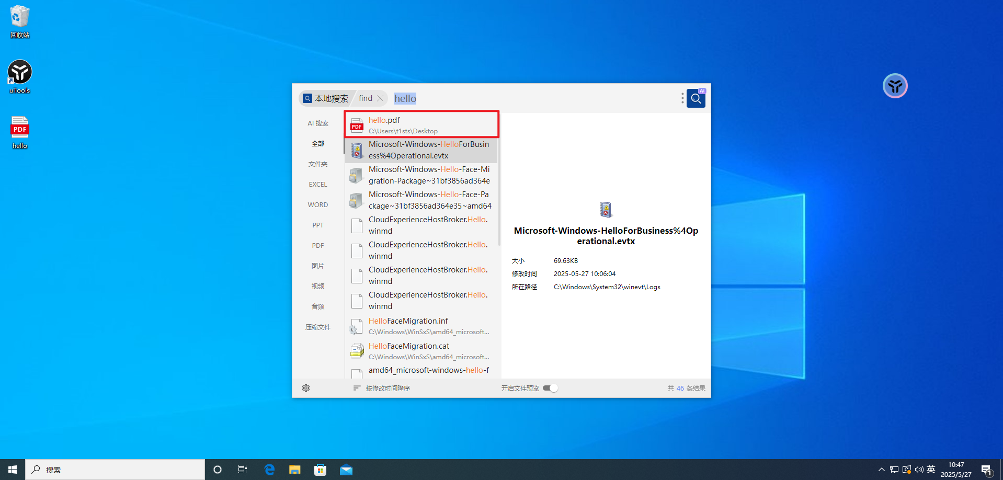Open the settings gear in search panel

pyautogui.click(x=306, y=388)
